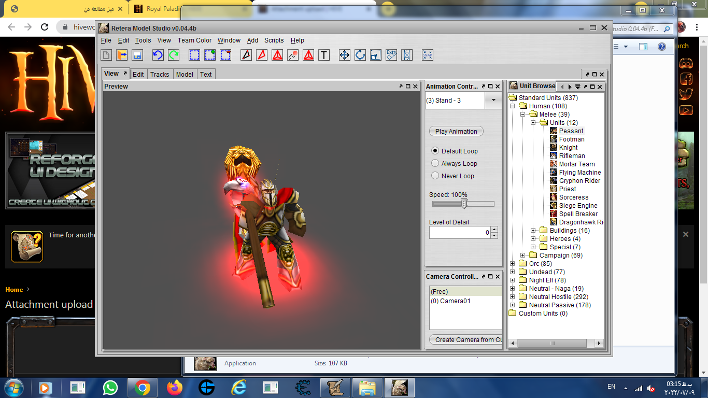This screenshot has height=398, width=708.
Task: Activate the Rotate circular-arrow tool
Action: 360,55
